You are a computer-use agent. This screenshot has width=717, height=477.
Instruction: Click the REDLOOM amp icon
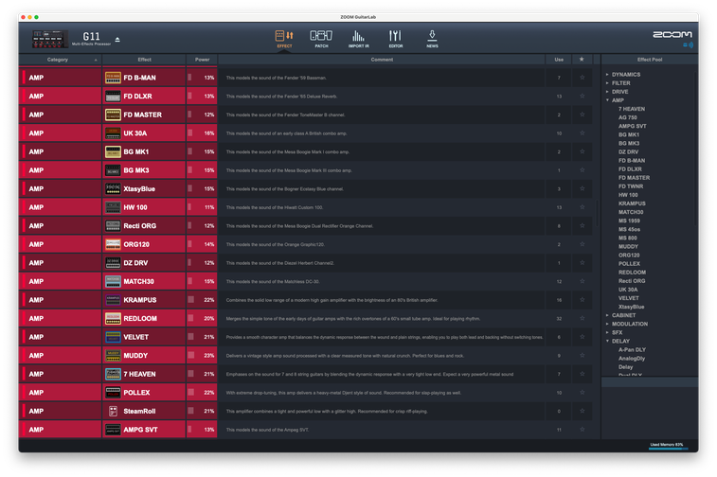113,318
